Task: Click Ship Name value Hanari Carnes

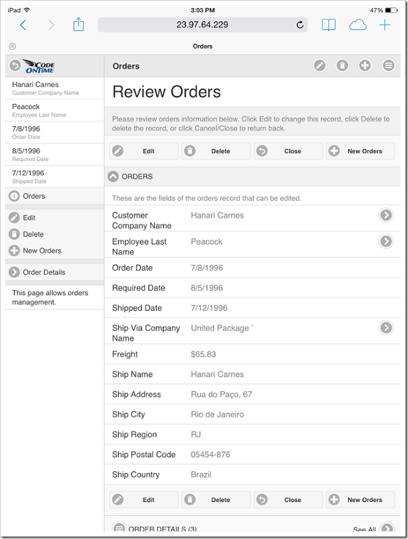Action: coord(217,374)
